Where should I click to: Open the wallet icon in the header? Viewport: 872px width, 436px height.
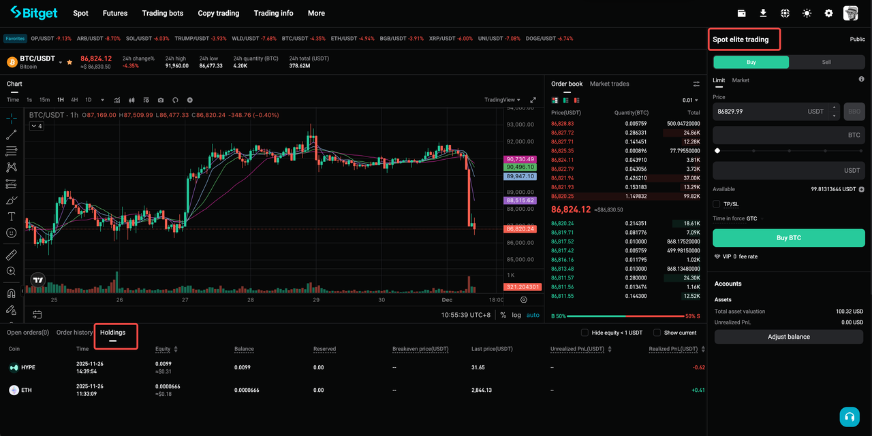coord(742,13)
